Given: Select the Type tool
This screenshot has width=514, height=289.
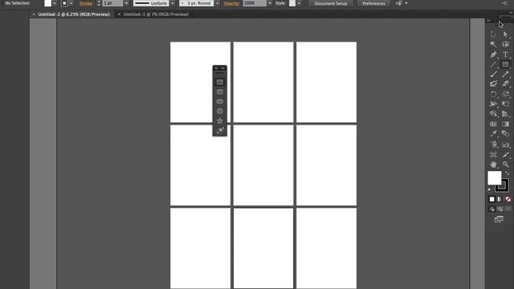Looking at the screenshot, I should coord(505,55).
